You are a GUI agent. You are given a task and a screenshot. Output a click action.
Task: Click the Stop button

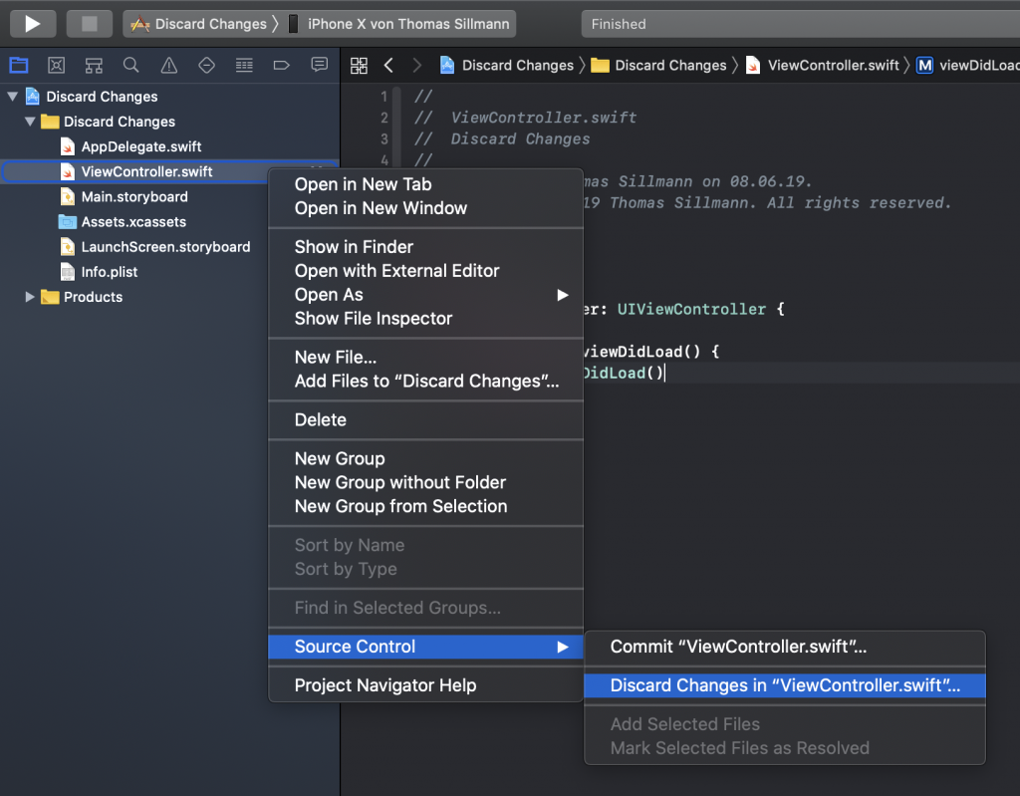tap(88, 23)
